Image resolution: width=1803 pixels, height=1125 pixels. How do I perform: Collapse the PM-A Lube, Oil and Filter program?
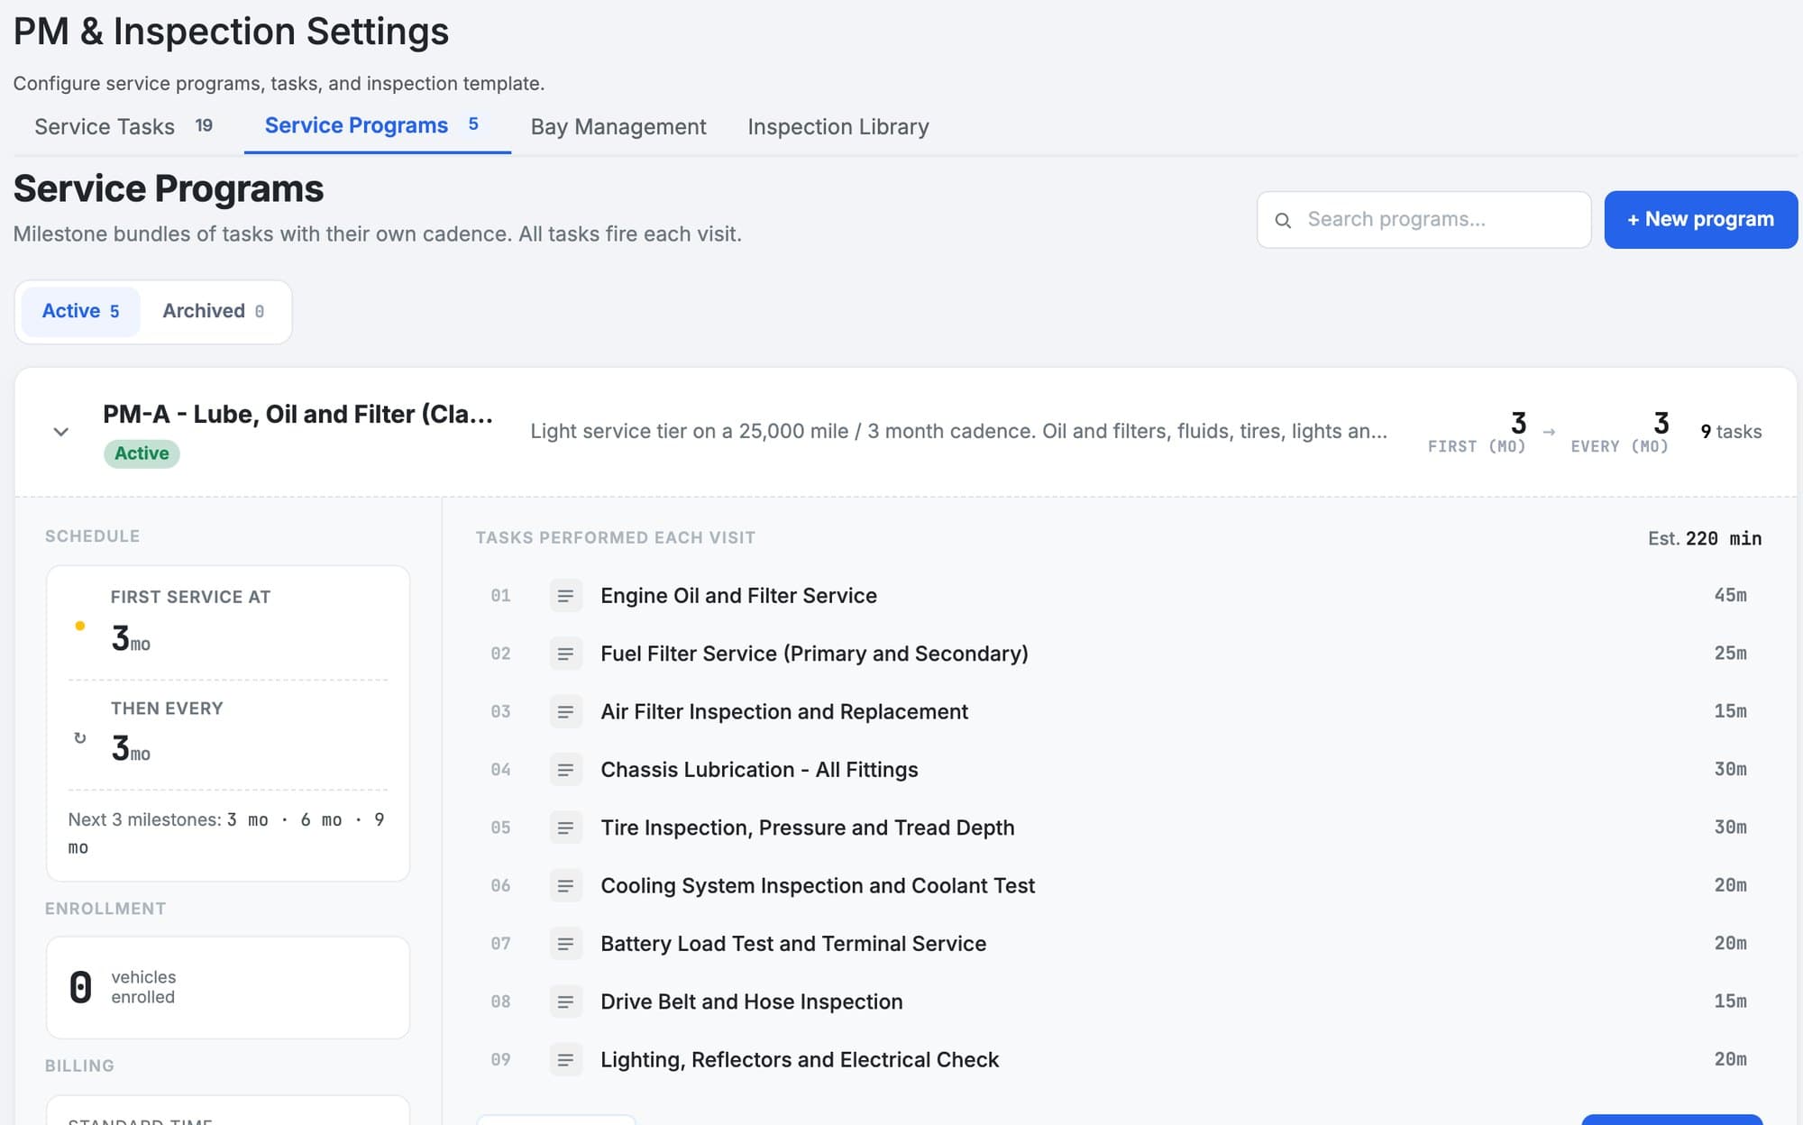point(60,432)
